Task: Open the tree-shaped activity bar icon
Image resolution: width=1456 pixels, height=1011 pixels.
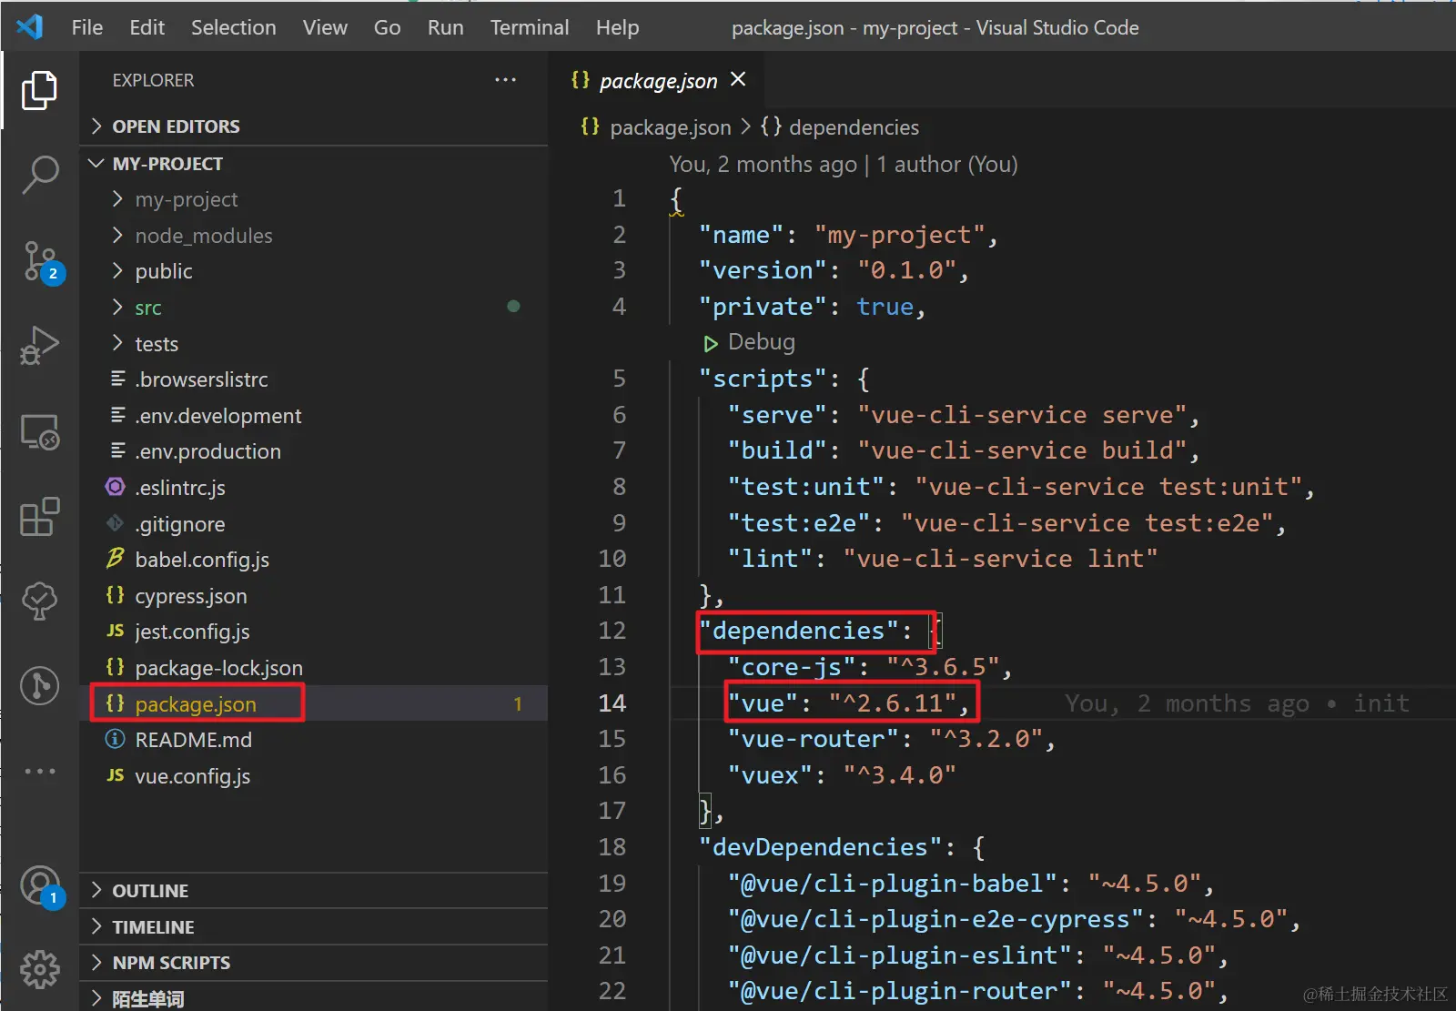Action: coord(39,601)
